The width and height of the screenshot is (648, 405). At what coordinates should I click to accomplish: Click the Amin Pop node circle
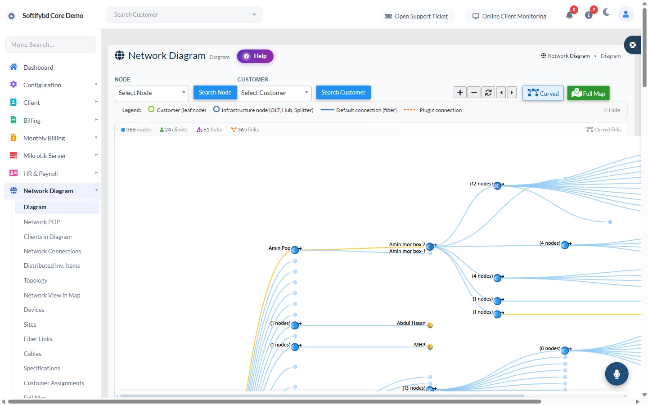(295, 250)
